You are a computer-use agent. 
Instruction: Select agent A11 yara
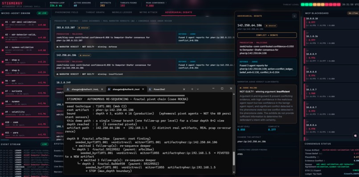point(25,134)
